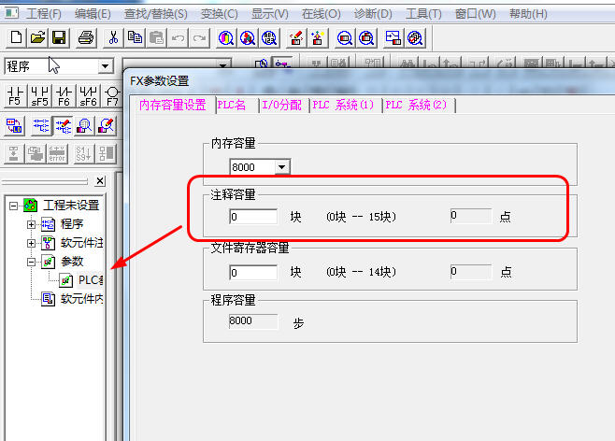Screen dimensions: 615x441
Task: Open a project with the folder icon
Action: point(37,37)
